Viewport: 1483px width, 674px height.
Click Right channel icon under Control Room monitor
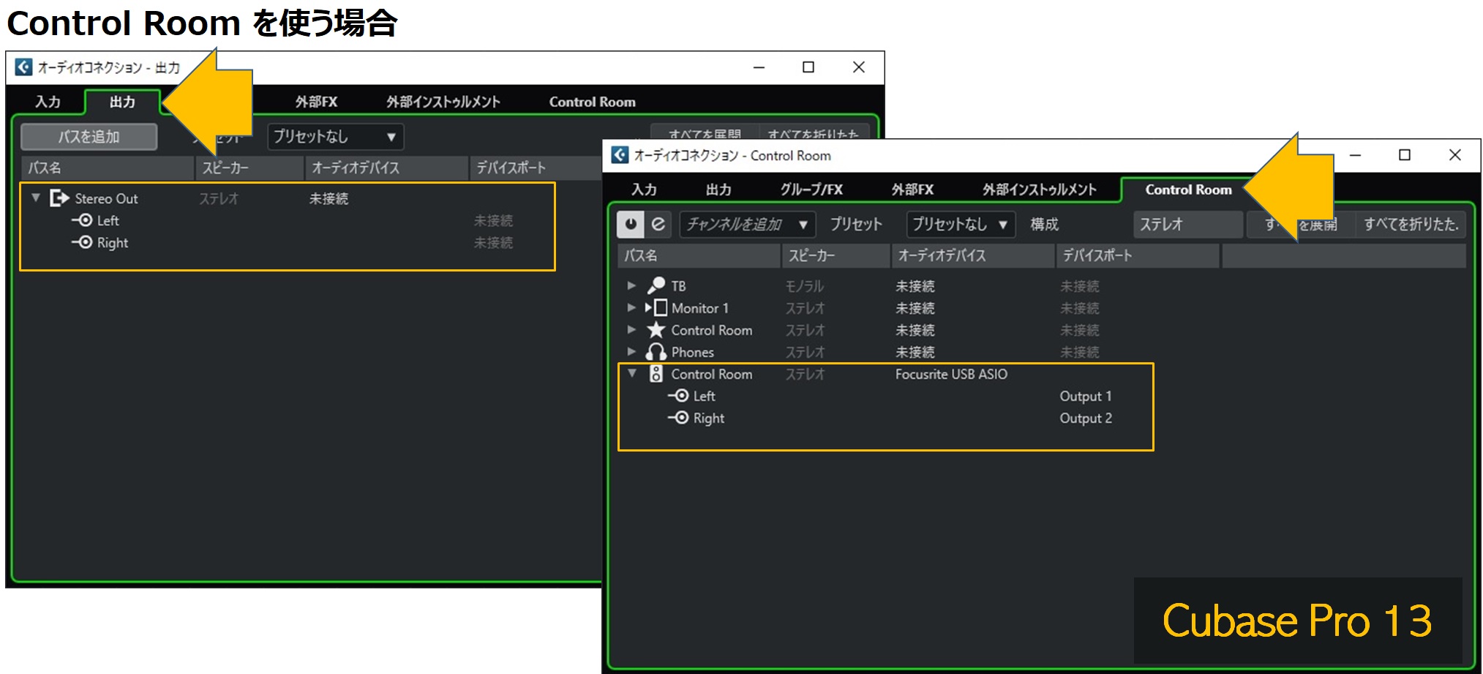click(678, 418)
